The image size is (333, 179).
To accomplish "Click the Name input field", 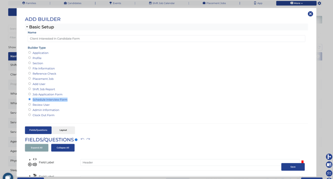I will coord(166,39).
